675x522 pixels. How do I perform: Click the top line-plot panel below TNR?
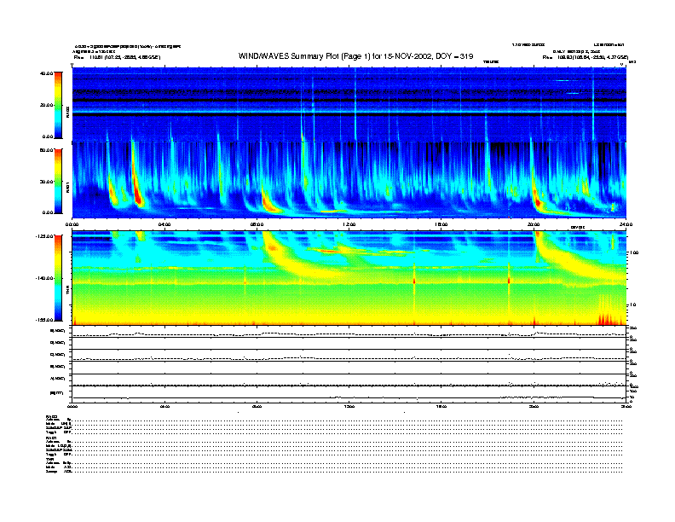tap(349, 332)
